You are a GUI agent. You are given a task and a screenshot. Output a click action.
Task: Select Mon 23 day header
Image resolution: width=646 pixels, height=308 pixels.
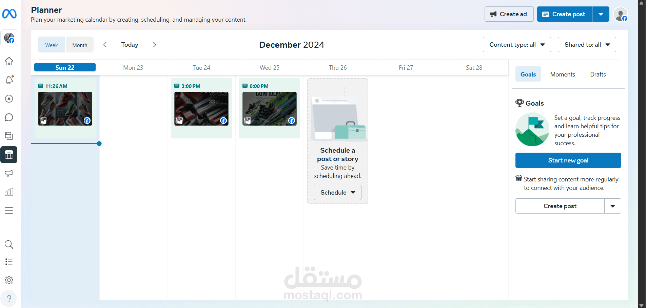tap(133, 68)
